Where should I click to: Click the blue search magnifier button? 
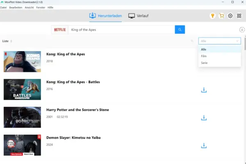coord(180,30)
